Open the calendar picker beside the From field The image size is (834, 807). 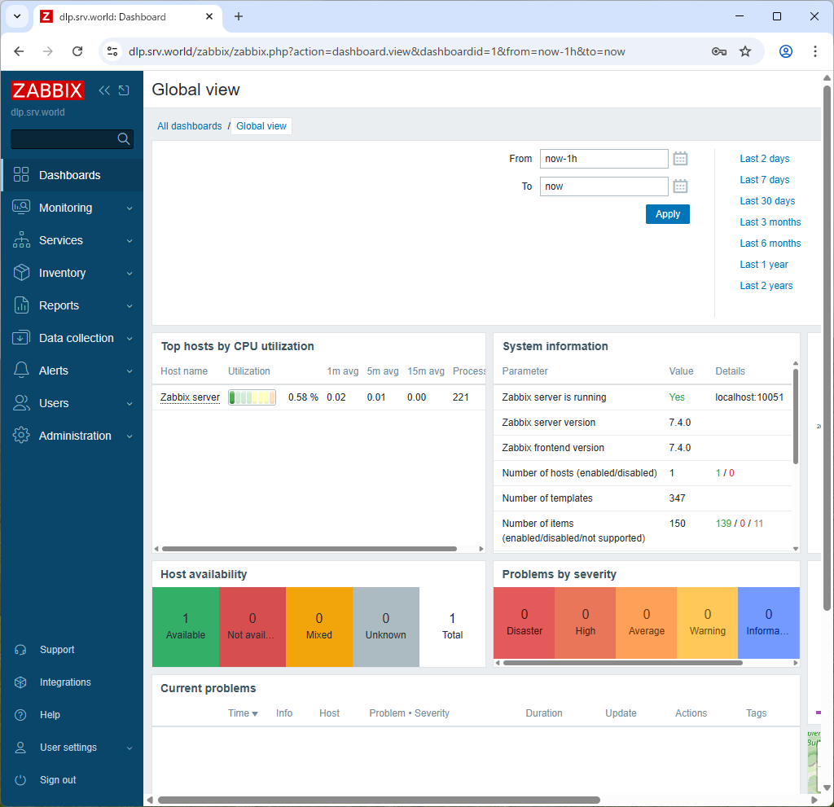tap(680, 158)
